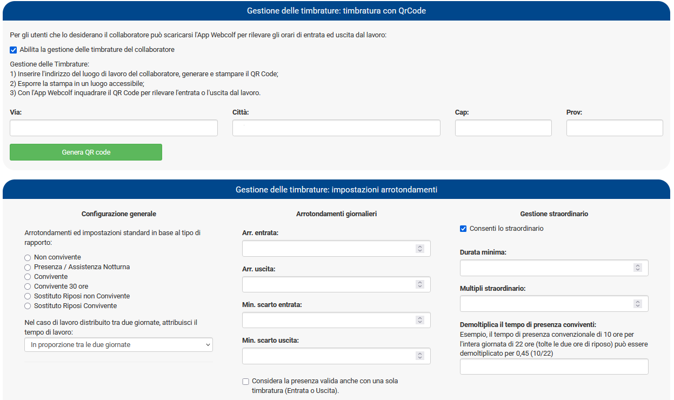Enable presence valid with single timbratura
Viewport: 674px width, 400px height.
coord(246,382)
